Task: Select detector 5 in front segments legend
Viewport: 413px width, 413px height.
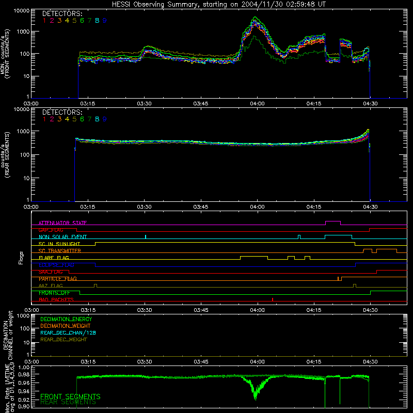Action: 74,21
